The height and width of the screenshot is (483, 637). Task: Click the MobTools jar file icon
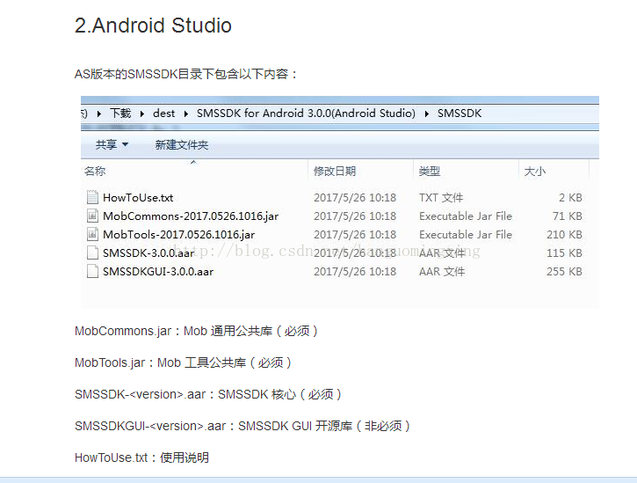(x=92, y=234)
